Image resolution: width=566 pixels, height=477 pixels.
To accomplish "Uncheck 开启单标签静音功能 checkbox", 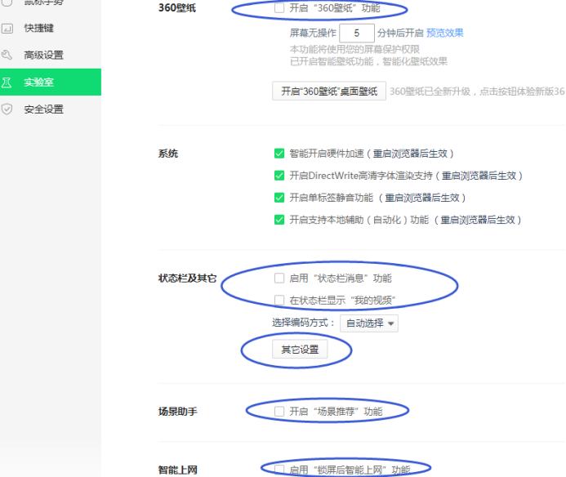I will (279, 198).
